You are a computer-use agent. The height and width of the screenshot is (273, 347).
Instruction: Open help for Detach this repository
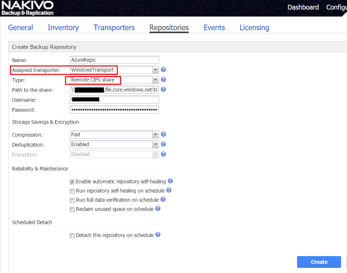158,234
